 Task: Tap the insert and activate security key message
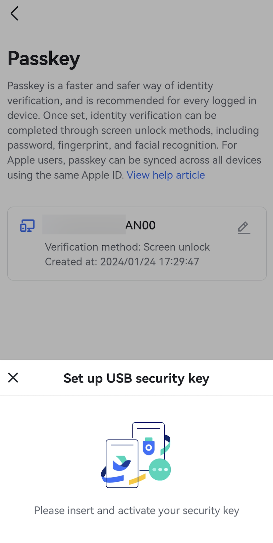(136, 511)
